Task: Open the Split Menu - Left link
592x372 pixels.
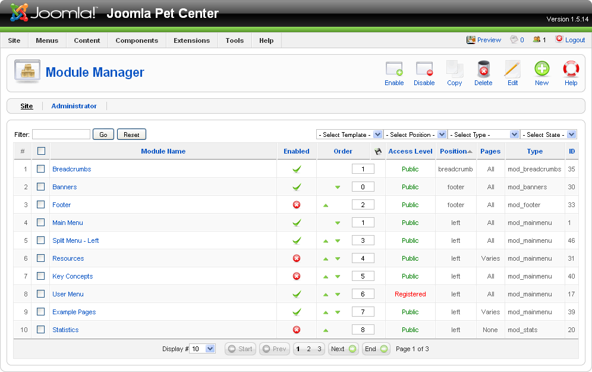Action: (x=75, y=240)
